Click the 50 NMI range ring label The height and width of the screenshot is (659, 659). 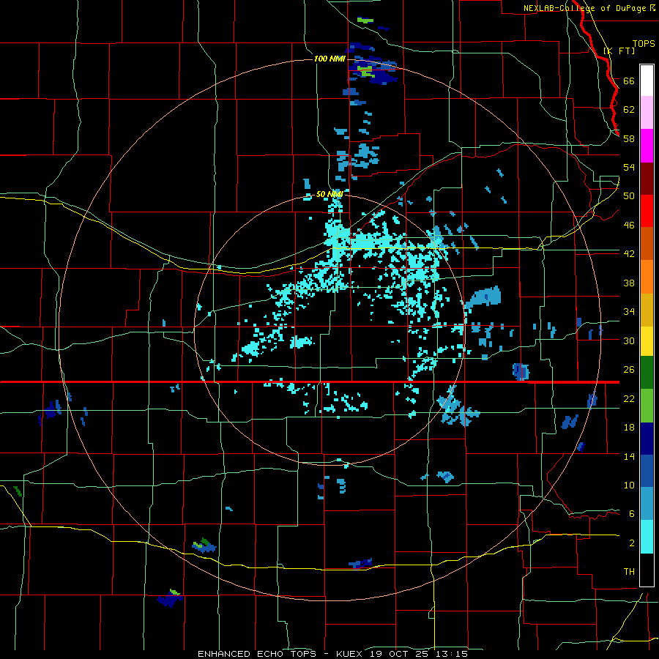[x=329, y=194]
